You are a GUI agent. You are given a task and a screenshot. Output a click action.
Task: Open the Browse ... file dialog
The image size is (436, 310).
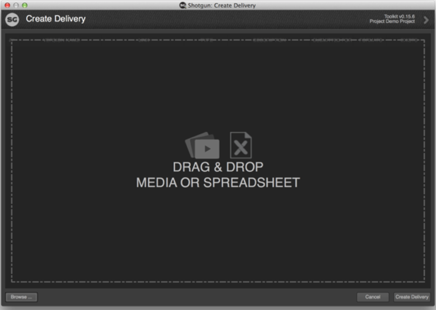21,297
